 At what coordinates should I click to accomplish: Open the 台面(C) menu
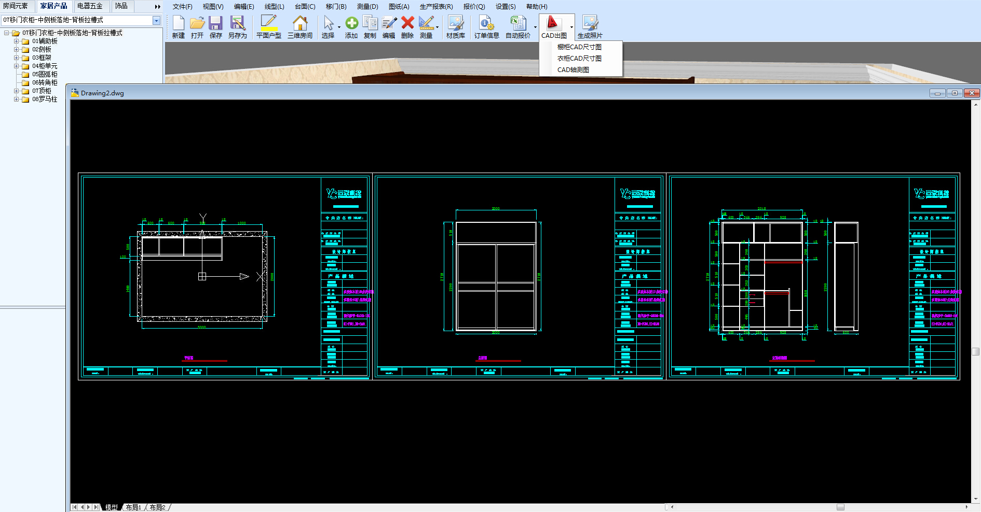(305, 7)
